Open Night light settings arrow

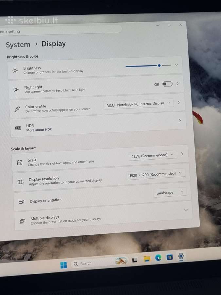177,83
